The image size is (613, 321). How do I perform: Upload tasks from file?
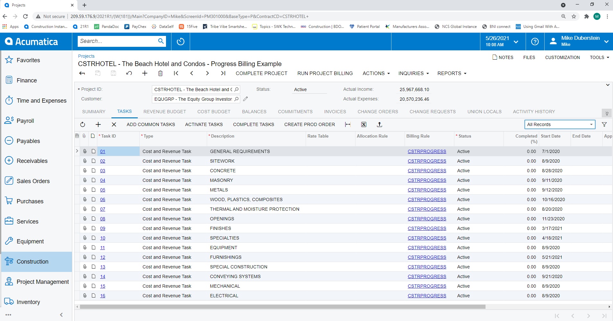point(379,124)
